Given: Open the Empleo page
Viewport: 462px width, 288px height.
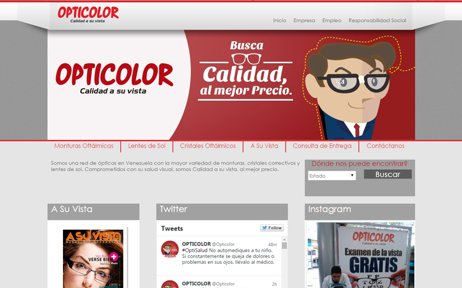Looking at the screenshot, I should point(331,21).
